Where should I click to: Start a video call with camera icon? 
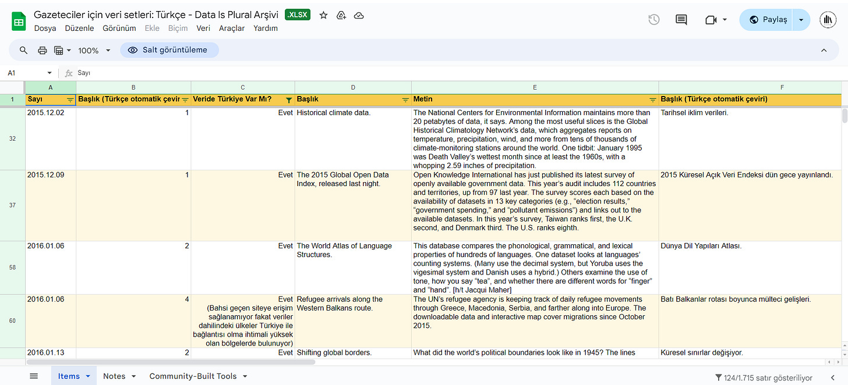(710, 20)
